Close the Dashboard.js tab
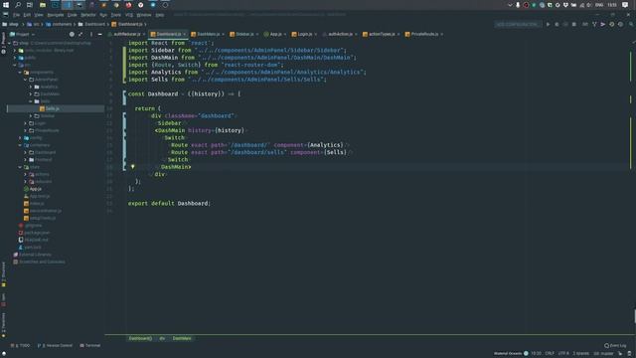Image resolution: width=636 pixels, height=358 pixels. (185, 34)
